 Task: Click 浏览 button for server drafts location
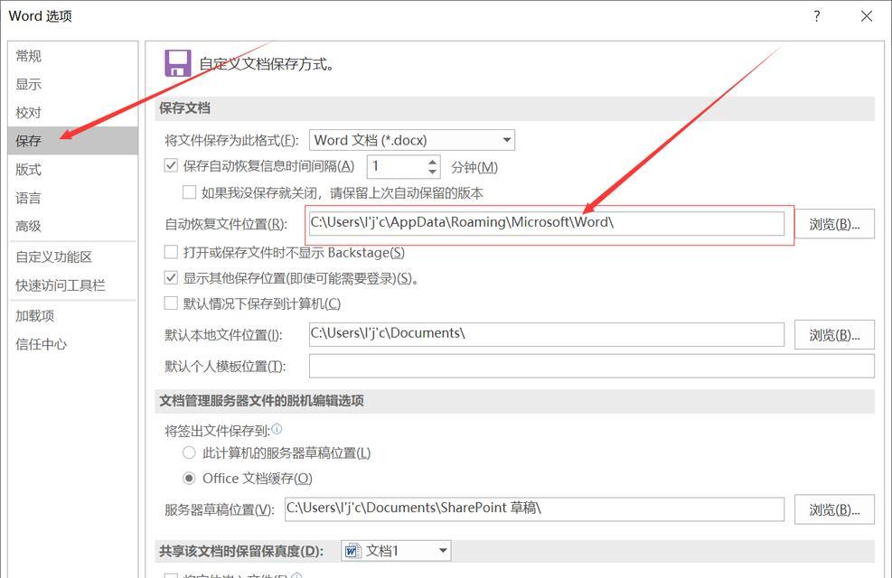pos(834,509)
